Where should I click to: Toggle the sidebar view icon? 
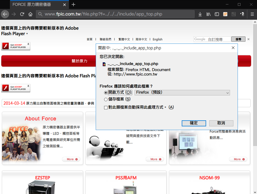pos(217,14)
